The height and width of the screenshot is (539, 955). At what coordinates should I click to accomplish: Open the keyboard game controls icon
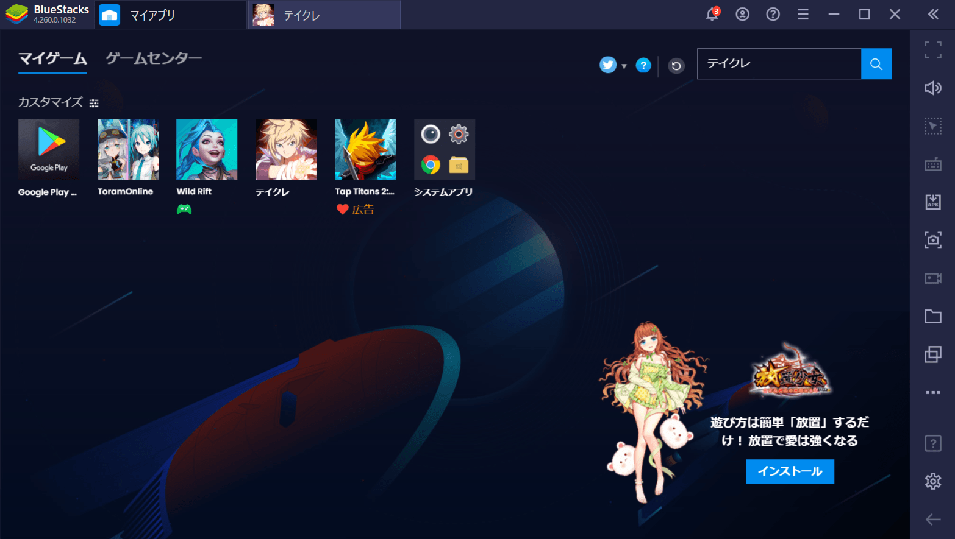[x=933, y=164]
